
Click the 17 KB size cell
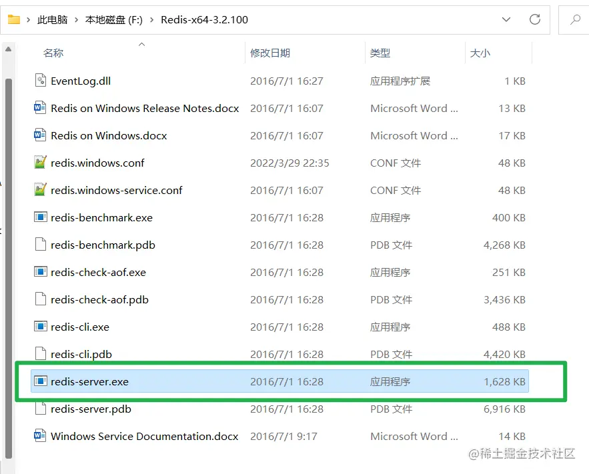pos(512,135)
